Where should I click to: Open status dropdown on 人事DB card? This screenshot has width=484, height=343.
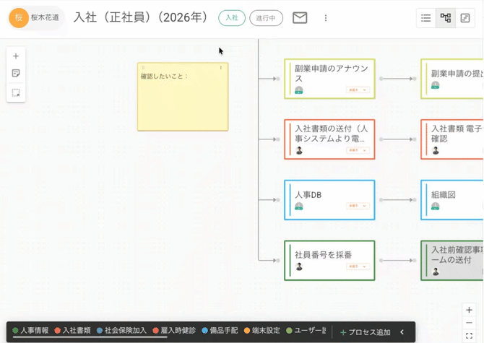point(358,206)
